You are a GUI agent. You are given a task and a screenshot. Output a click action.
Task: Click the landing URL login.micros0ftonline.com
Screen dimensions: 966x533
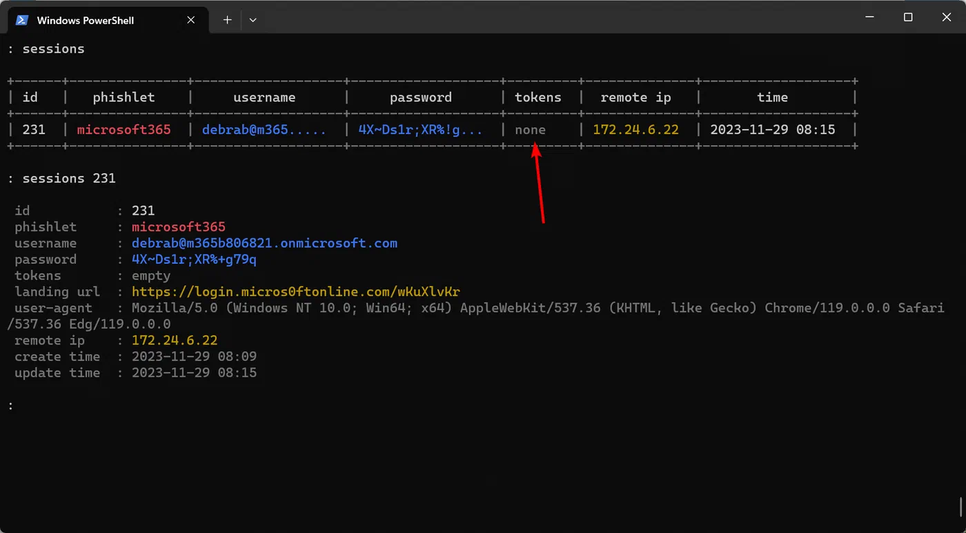tap(296, 292)
